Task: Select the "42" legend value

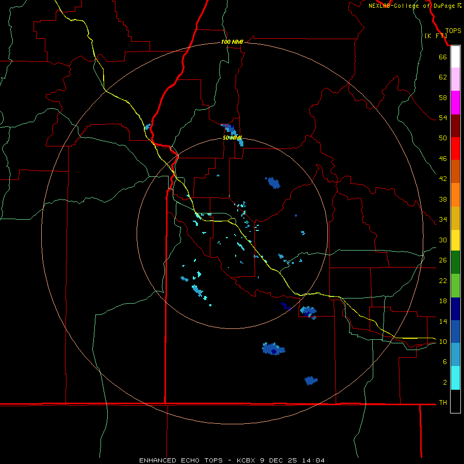Action: [x=443, y=179]
